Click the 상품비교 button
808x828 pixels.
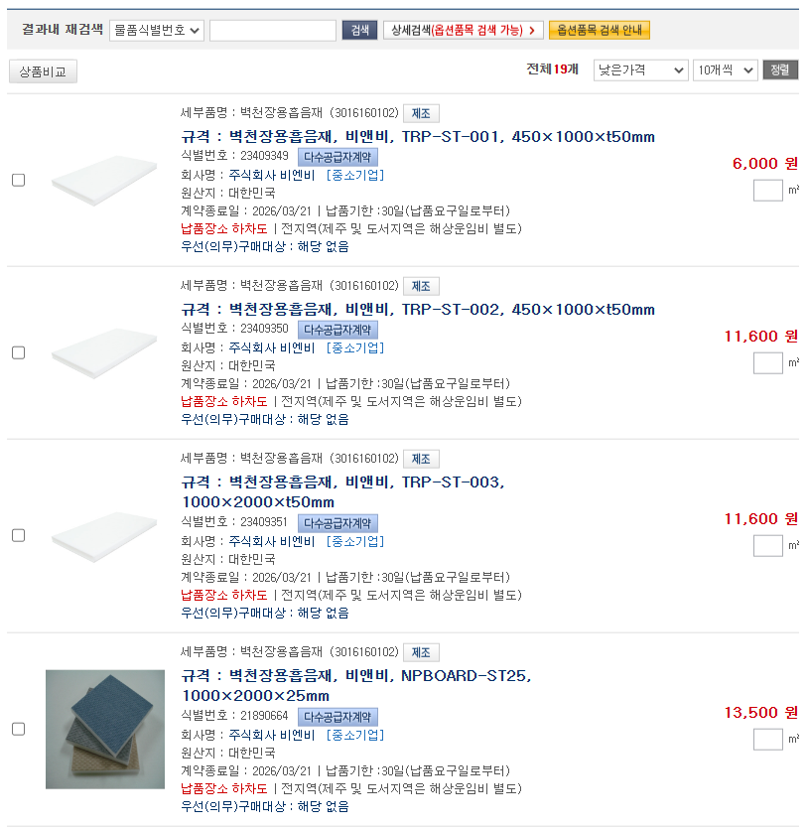coord(43,71)
